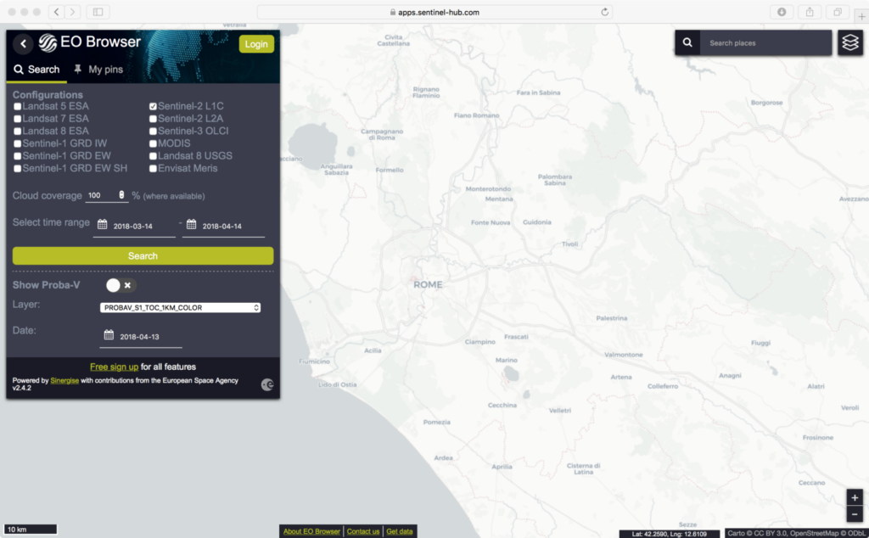Viewport: 869px width, 538px height.
Task: Switch to the My pins tab
Action: 98,70
